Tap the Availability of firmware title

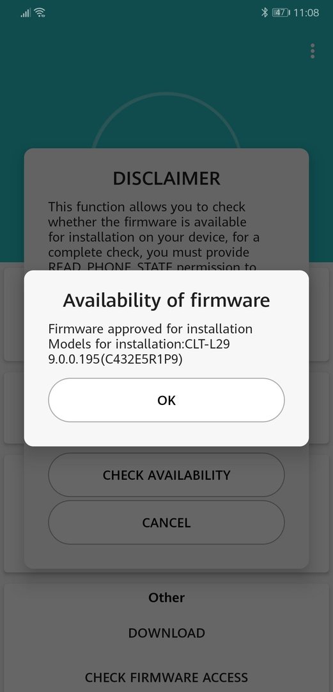click(166, 300)
